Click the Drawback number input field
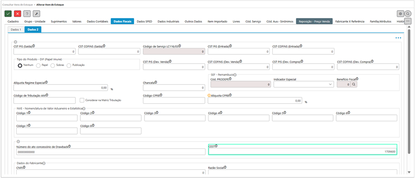 111,152
